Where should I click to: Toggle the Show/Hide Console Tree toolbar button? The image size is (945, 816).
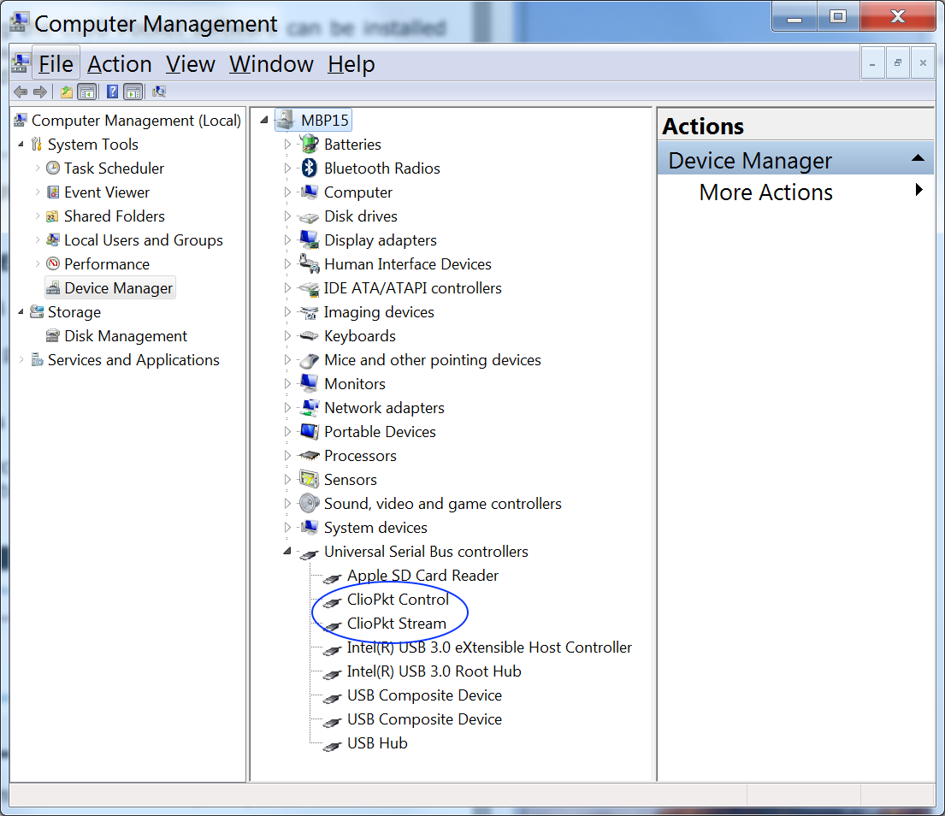87,92
